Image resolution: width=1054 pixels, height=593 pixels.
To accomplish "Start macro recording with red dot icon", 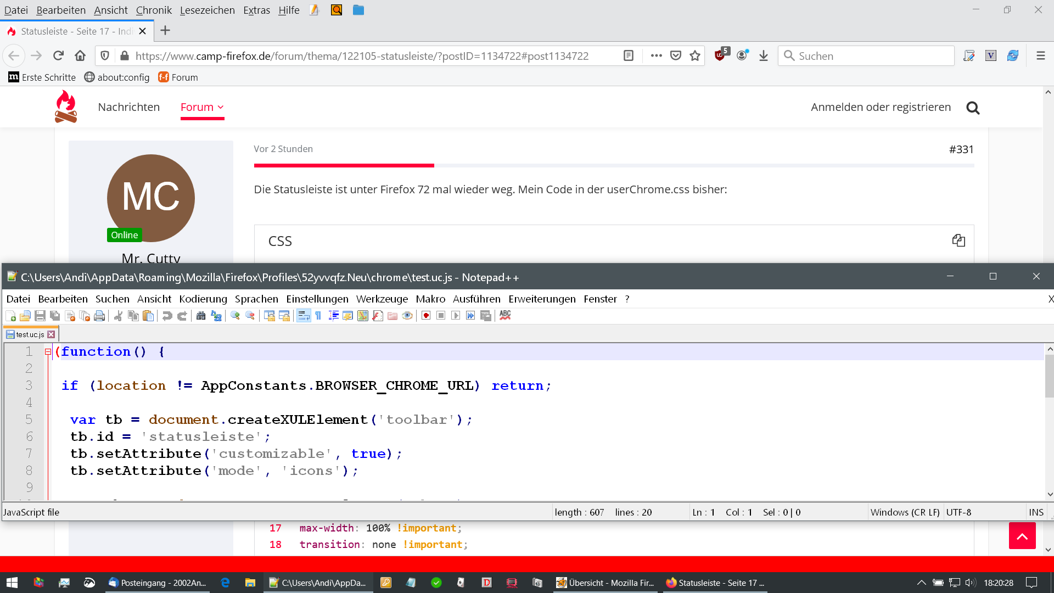I will pyautogui.click(x=426, y=316).
